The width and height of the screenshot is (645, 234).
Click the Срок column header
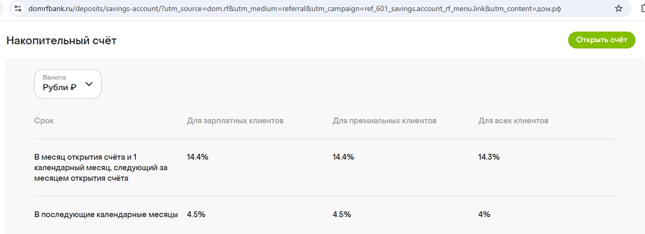click(44, 121)
